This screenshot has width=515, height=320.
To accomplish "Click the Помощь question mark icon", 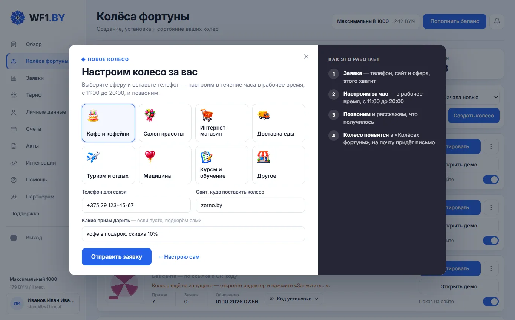I will click(14, 180).
